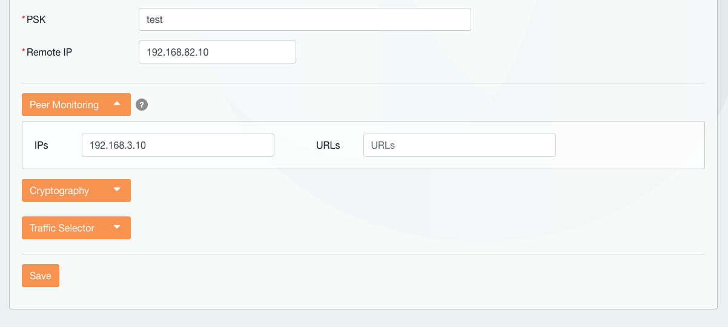Expand the Traffic Selector section
The width and height of the screenshot is (728, 327).
coord(76,228)
